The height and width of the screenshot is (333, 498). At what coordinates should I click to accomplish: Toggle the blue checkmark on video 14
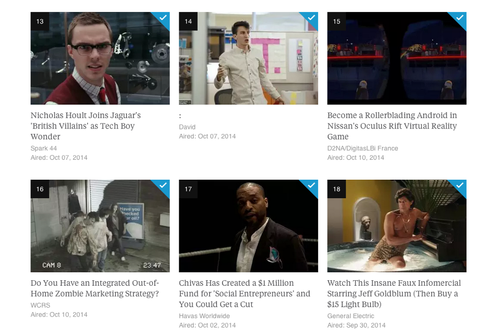[x=311, y=18]
